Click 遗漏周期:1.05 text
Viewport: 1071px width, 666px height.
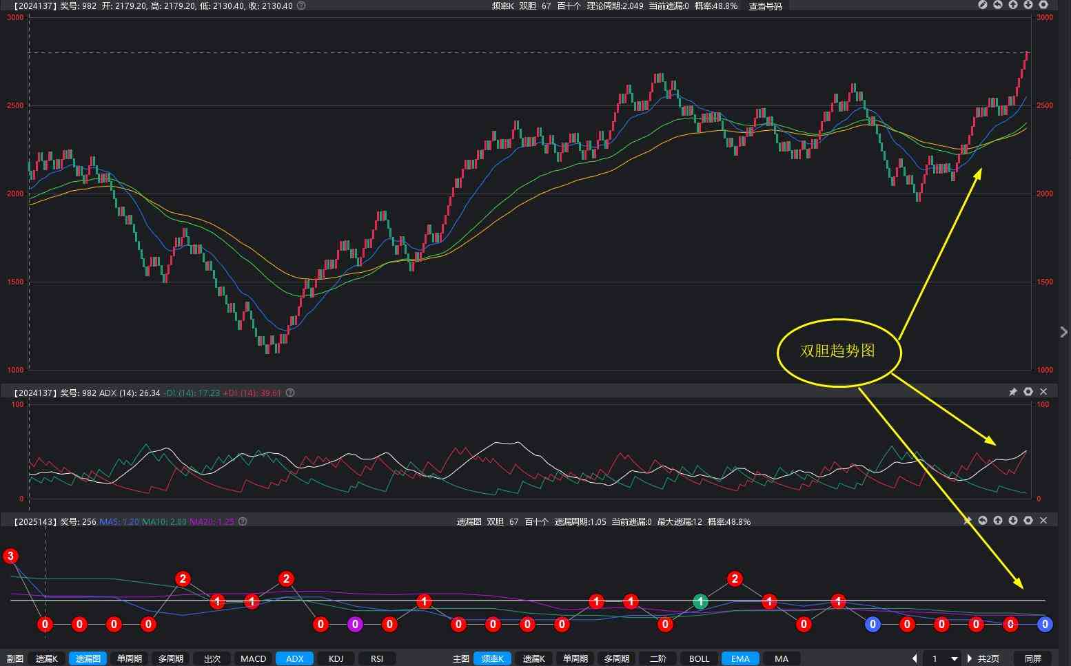click(x=580, y=521)
